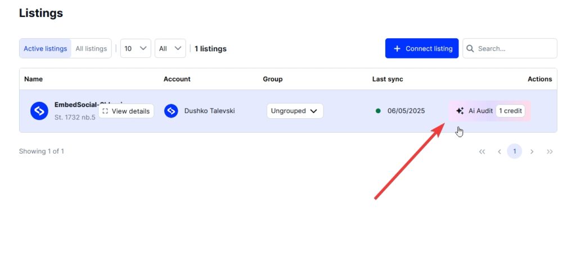
Task: Jump to the last page of listings
Action: [550, 151]
